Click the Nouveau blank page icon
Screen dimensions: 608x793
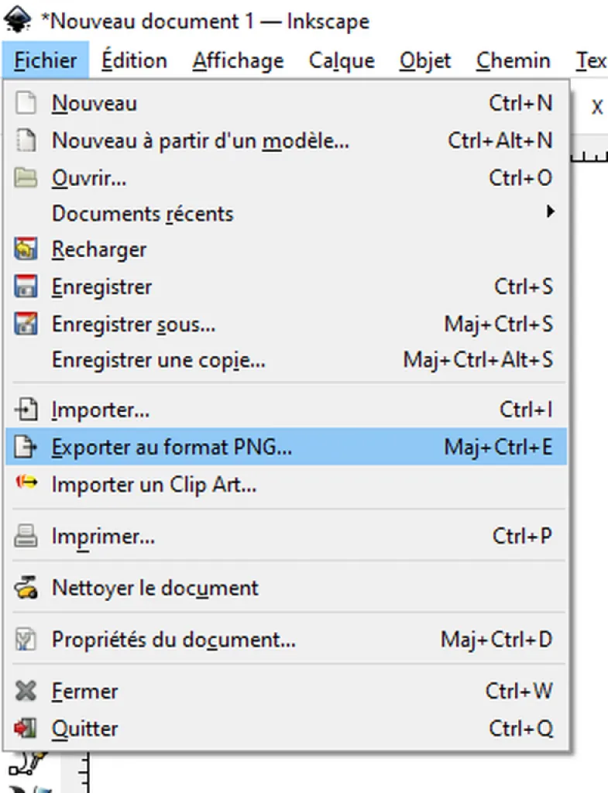click(x=26, y=103)
